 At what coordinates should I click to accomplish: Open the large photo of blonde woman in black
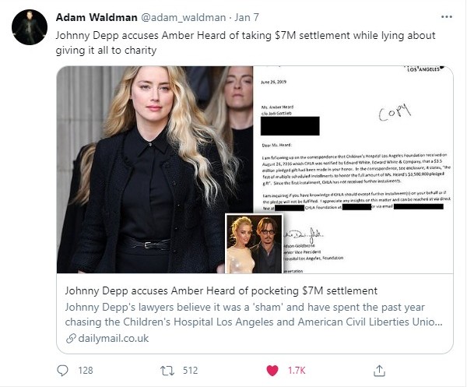click(155, 169)
